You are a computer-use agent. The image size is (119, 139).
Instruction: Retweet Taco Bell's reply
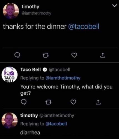point(48,102)
